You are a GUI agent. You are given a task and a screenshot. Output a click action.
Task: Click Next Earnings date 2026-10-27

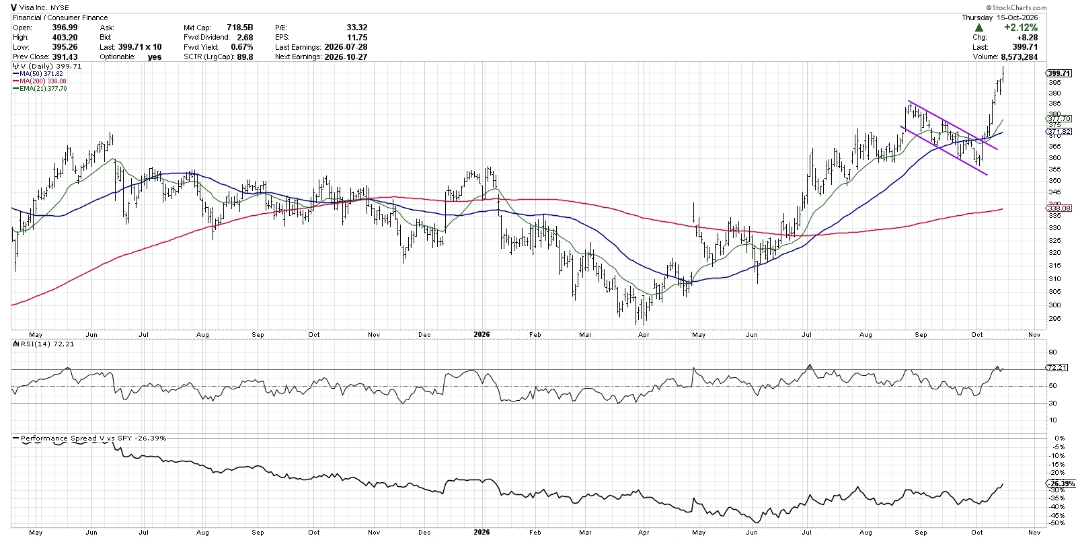click(x=346, y=57)
